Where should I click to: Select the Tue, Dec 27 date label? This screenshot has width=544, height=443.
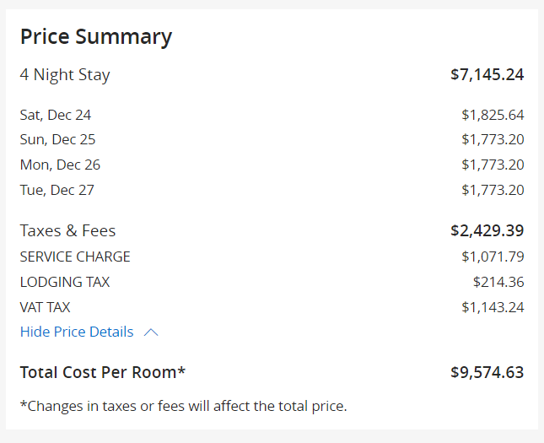click(x=57, y=190)
